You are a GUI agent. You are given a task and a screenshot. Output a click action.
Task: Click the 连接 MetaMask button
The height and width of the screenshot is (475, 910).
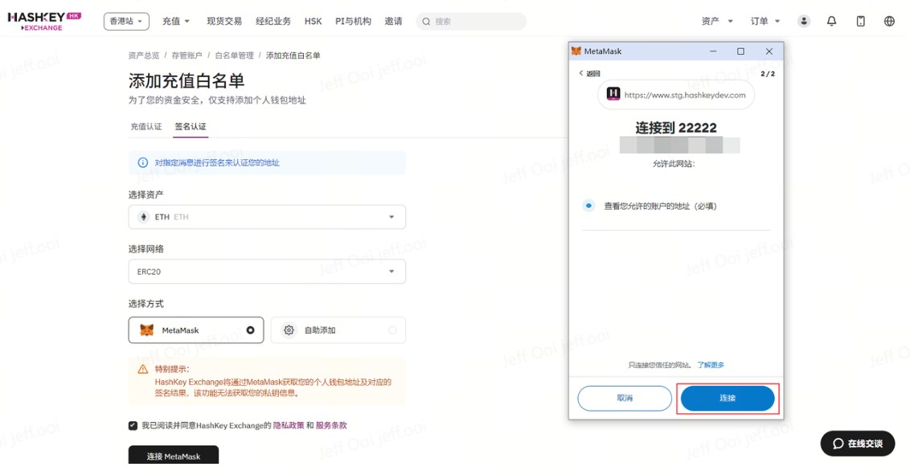pyautogui.click(x=174, y=455)
